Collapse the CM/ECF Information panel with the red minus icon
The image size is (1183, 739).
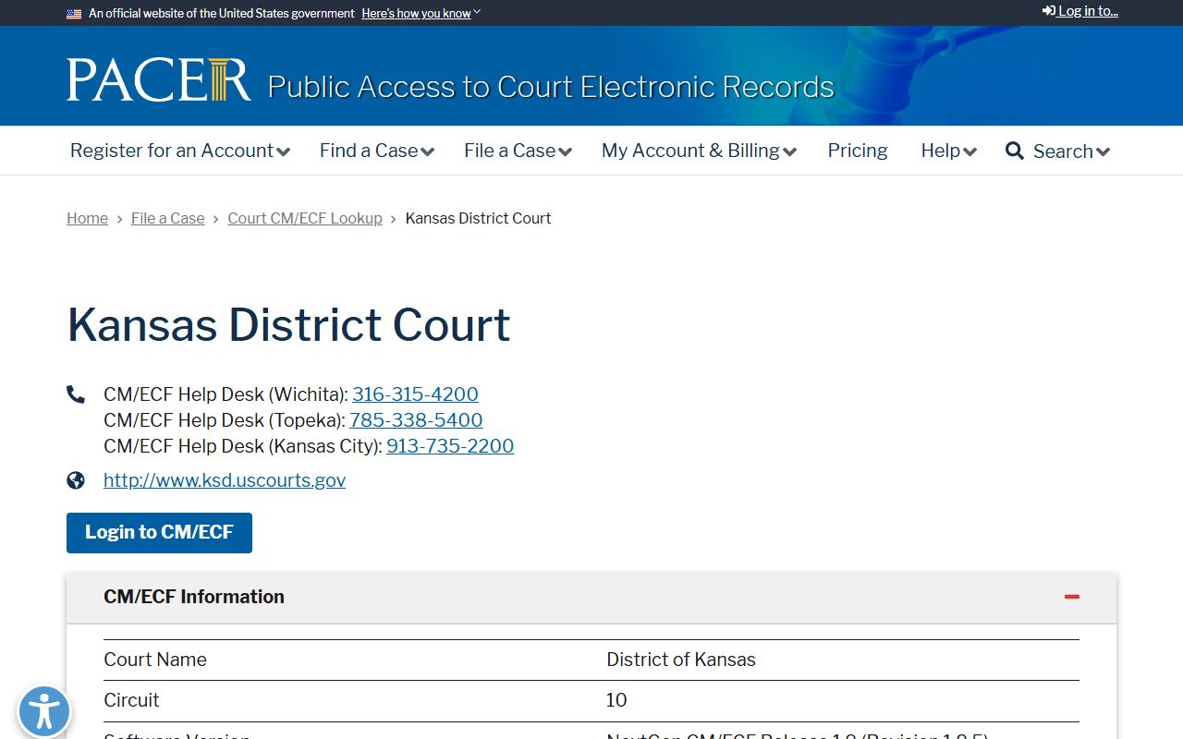coord(1072,597)
